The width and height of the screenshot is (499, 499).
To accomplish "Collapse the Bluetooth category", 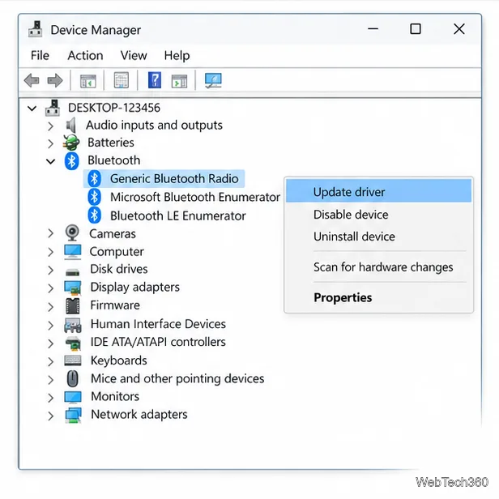I will (x=50, y=162).
